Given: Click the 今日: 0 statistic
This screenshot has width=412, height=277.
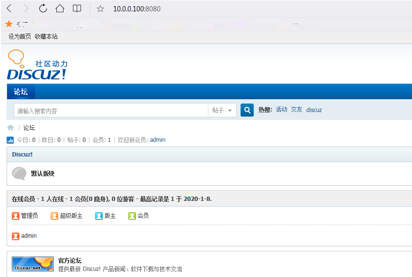Looking at the screenshot, I should click(26, 140).
